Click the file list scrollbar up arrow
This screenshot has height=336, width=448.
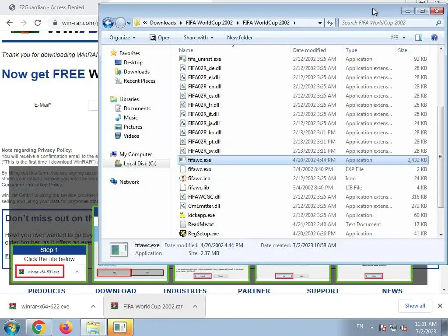coord(441,49)
